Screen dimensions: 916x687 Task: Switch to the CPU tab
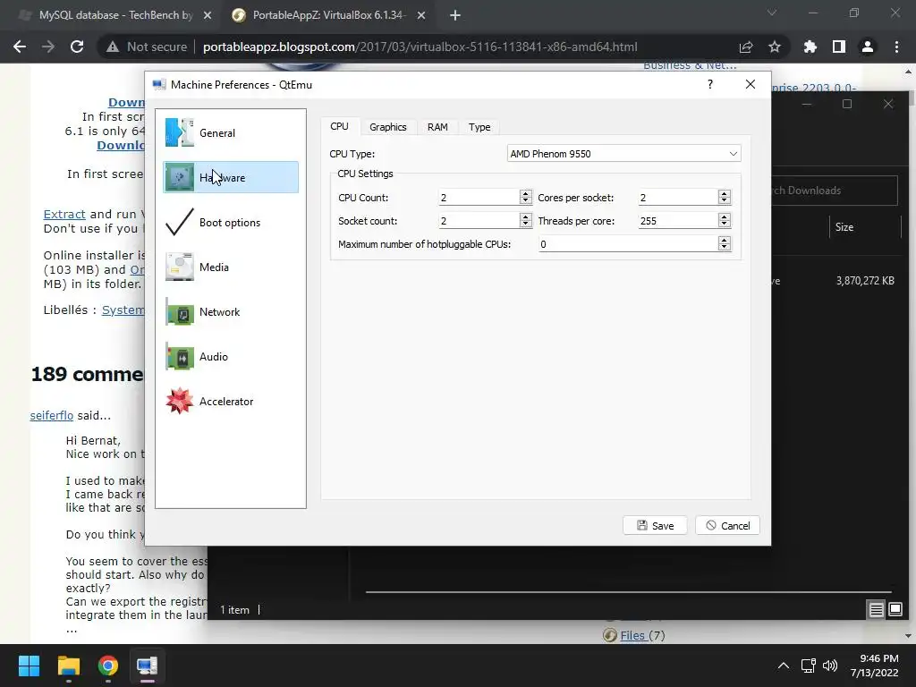[x=339, y=126]
